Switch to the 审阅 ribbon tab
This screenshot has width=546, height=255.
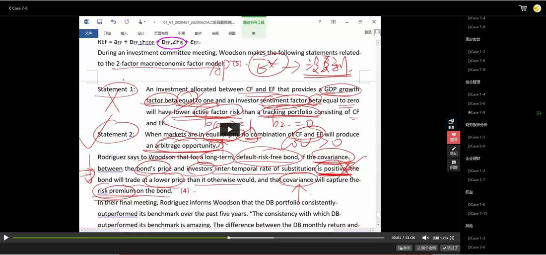coord(215,33)
